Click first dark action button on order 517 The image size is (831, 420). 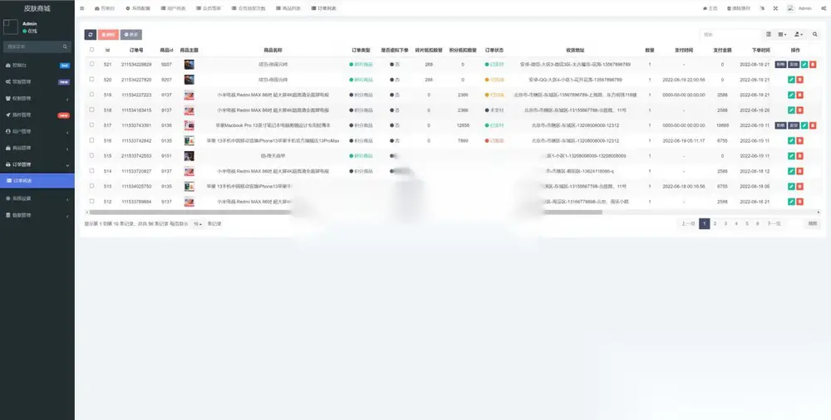780,125
